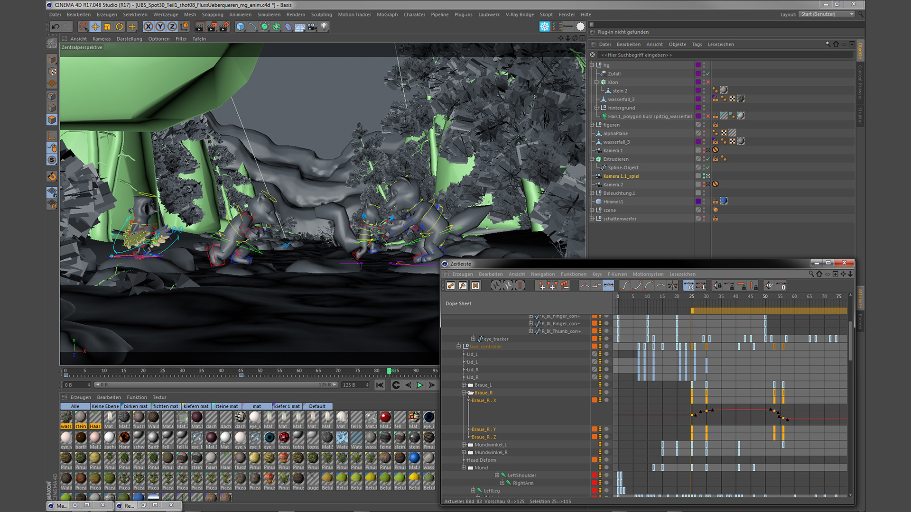Image resolution: width=911 pixels, height=512 pixels.
Task: Toggle the layer checkbox of the Himmel.1 object
Action: click(698, 201)
